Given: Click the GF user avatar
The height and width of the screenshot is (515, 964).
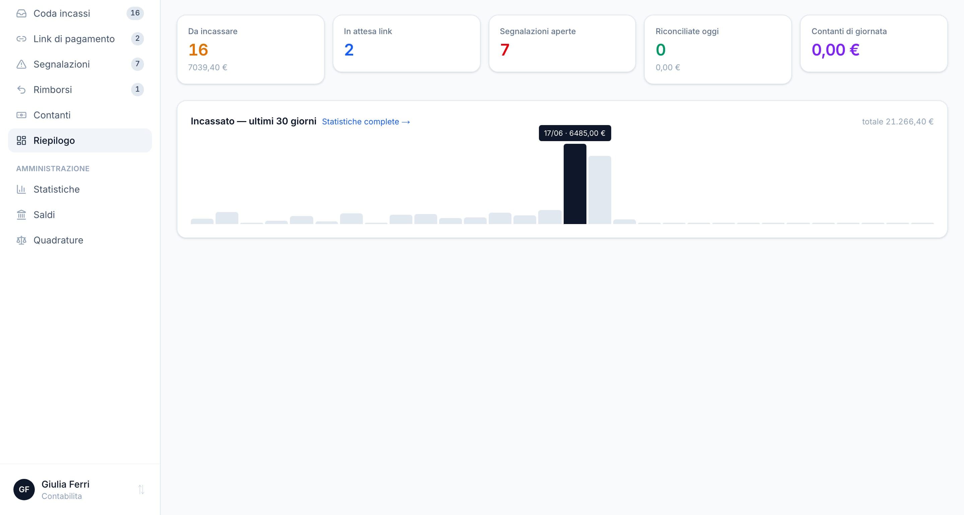Looking at the screenshot, I should (24, 490).
